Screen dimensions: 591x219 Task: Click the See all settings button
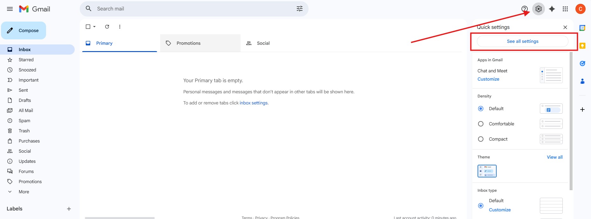(522, 41)
